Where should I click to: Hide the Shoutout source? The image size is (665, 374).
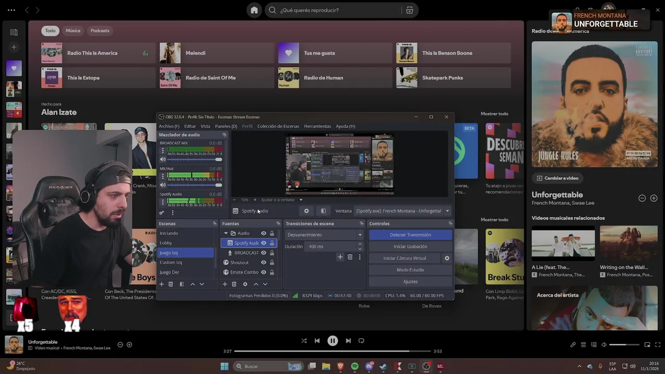point(263,262)
